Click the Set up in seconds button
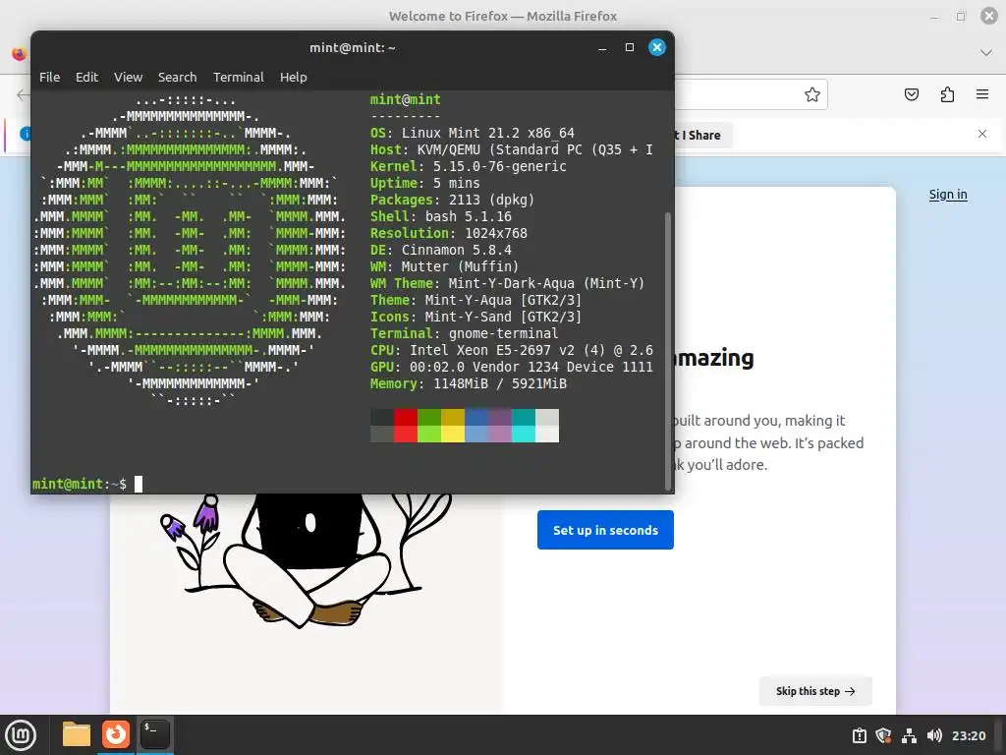Screen dimensions: 1006x755 pos(605,530)
